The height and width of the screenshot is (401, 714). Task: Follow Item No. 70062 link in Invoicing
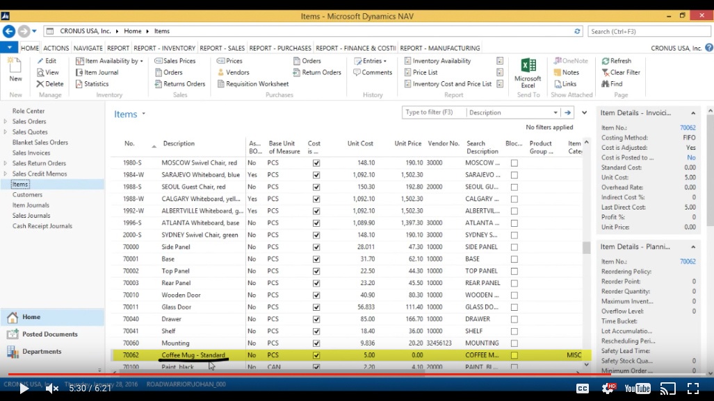(688, 128)
